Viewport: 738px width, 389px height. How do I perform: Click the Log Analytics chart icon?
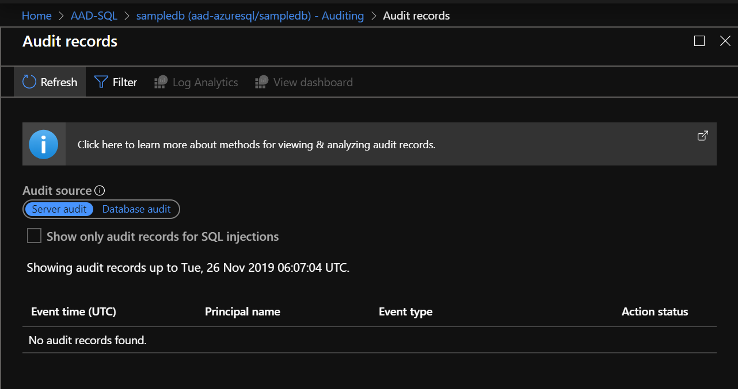coord(161,82)
